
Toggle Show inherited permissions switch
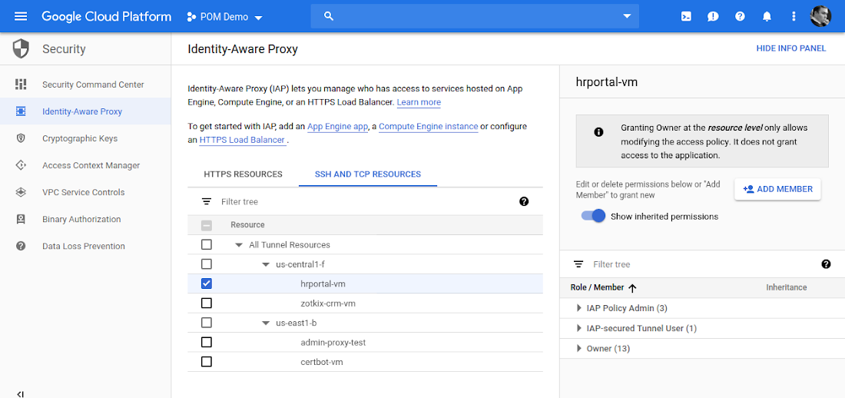coord(593,216)
